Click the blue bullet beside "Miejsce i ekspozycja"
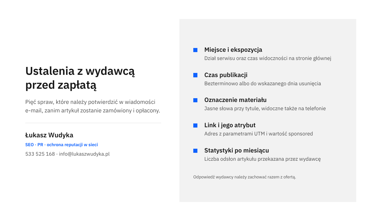Screen dimensions: 379x221 point(195,50)
